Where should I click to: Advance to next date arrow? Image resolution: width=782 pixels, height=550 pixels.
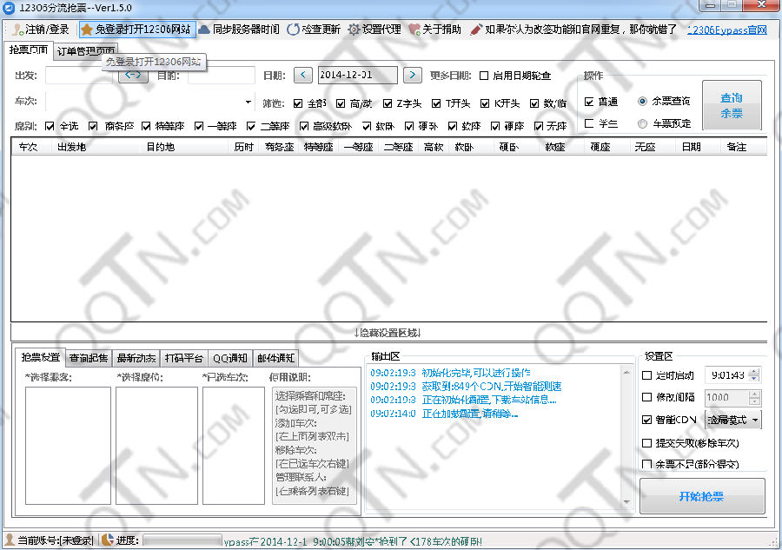point(413,76)
